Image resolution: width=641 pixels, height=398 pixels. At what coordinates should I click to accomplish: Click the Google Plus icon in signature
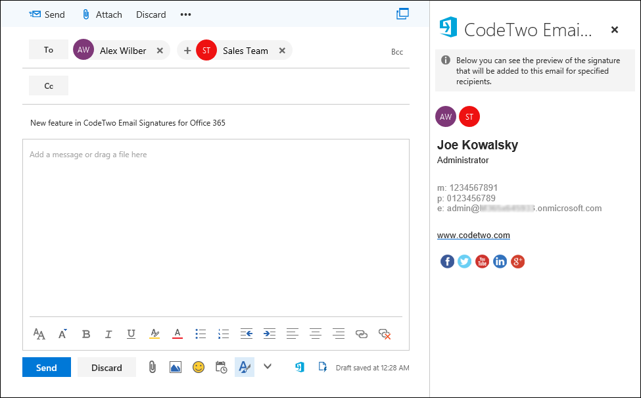pos(517,261)
